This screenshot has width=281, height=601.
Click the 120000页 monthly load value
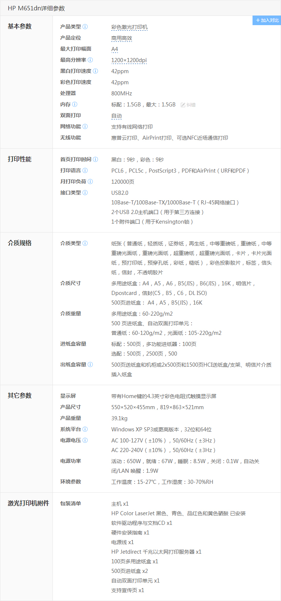(x=123, y=182)
